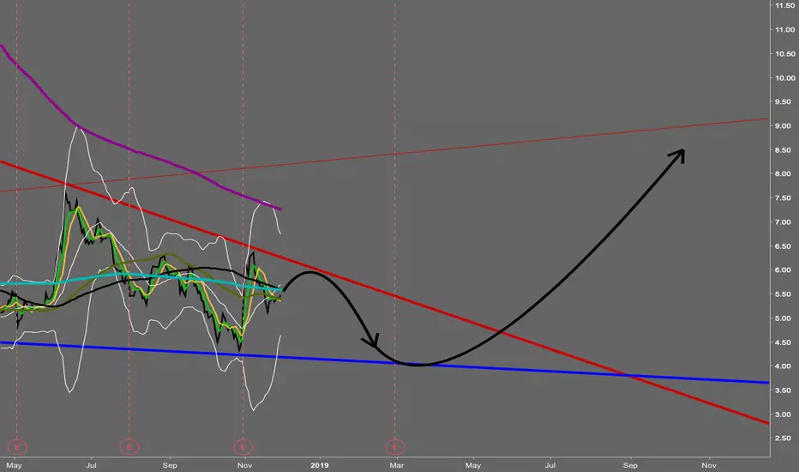Click the 3.50 price axis label

(784, 390)
